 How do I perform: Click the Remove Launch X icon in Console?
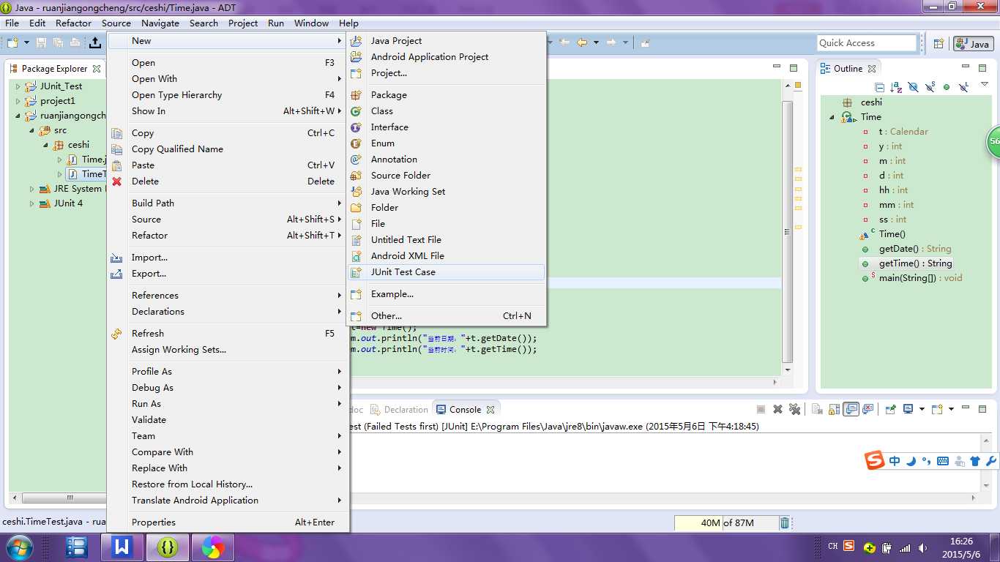(777, 409)
